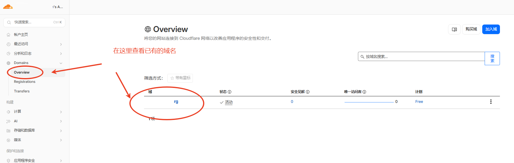Viewport: 514px width, 163px height.
Task: Click the Cloudflare logo icon
Action: pos(8,7)
